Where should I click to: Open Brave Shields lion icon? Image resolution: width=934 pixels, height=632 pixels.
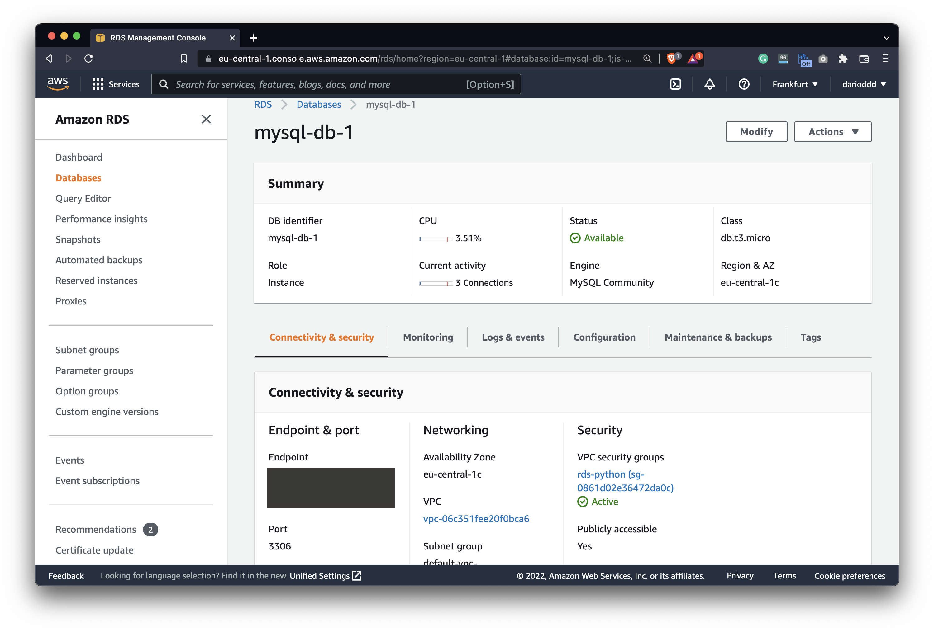point(672,59)
